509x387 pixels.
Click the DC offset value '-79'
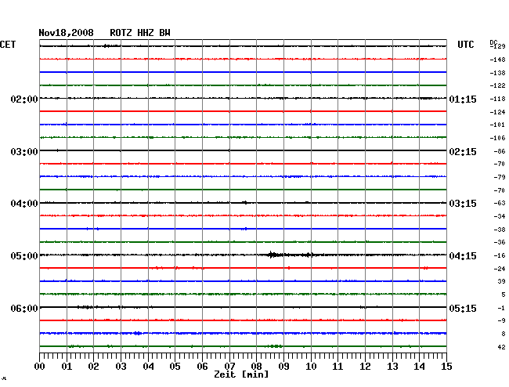(x=500, y=177)
